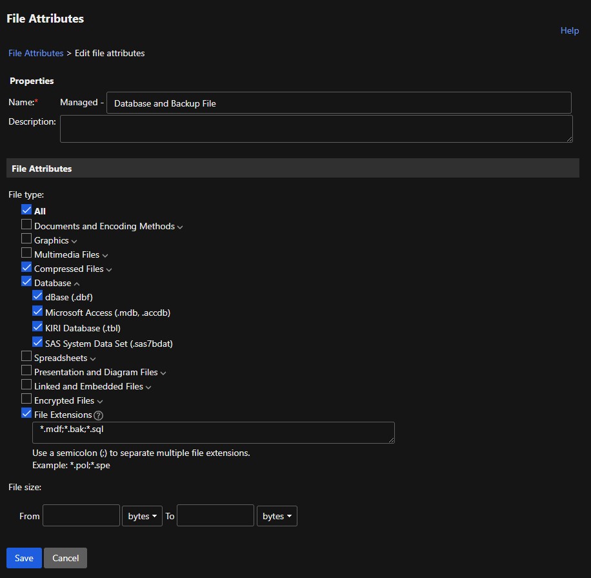This screenshot has height=578, width=591.
Task: Toggle the KIRI Database (.tbl) checkbox
Action: [x=37, y=327]
